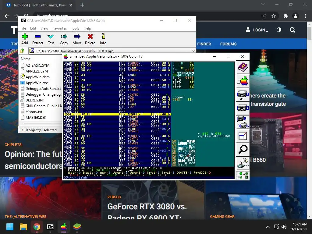Open BlueStacks taskbar icon

pos(77,227)
